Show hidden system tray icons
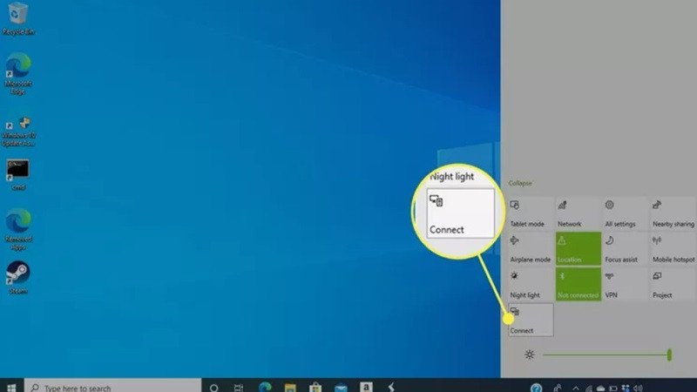 pos(576,388)
